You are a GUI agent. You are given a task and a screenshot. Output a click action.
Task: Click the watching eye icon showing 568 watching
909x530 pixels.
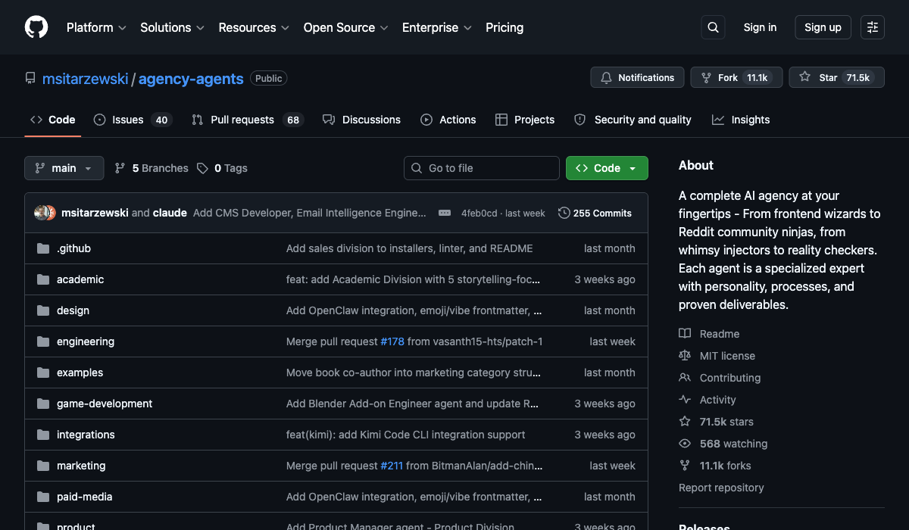point(685,444)
